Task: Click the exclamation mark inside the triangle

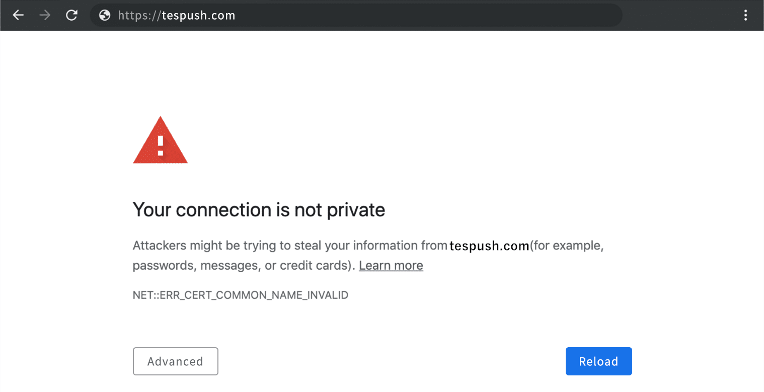Action: pos(161,145)
